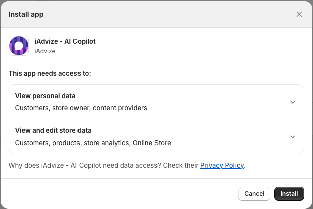Install the iAdvize app

click(x=289, y=194)
